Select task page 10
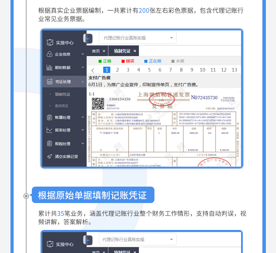Screen dimensions: 276x253 202,70
